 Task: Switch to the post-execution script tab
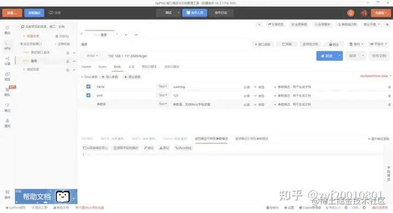(x=172, y=67)
